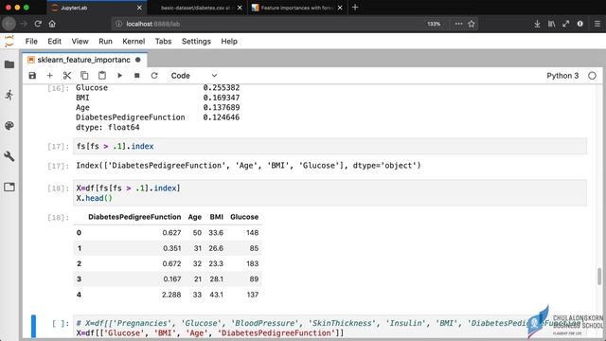Viewport: 606px width, 341px height.
Task: Click the value 2.288 in row 4
Action: click(171, 295)
